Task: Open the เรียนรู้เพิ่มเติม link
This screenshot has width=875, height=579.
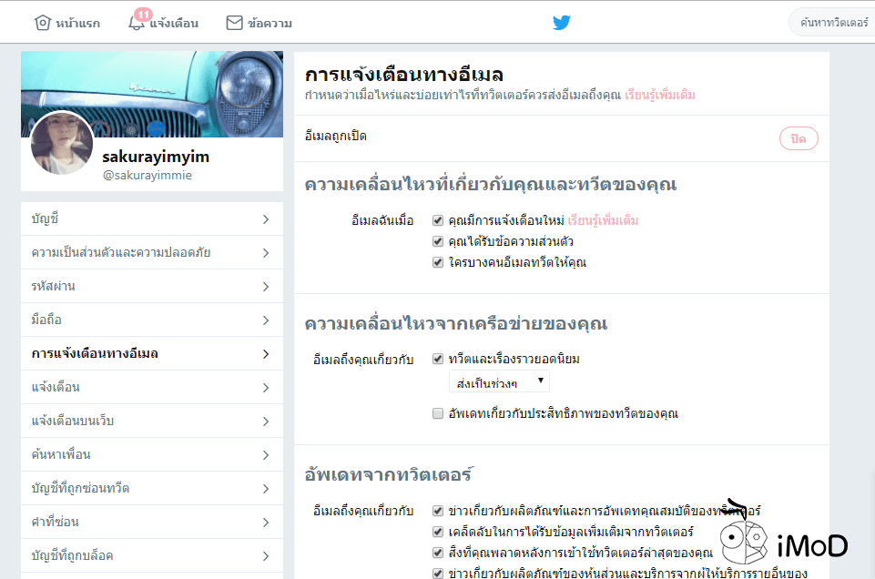Action: click(659, 95)
